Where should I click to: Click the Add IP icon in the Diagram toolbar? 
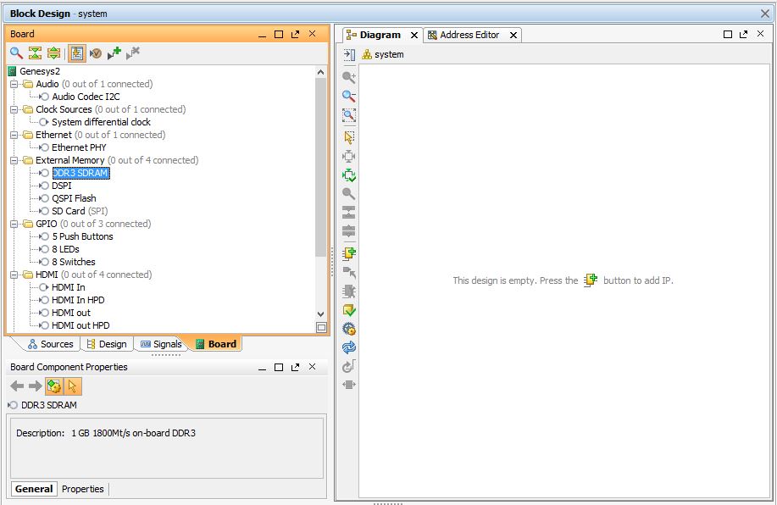click(x=349, y=253)
